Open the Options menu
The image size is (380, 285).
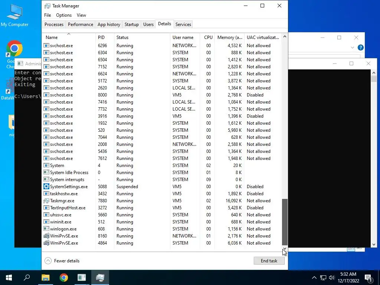[64, 15]
